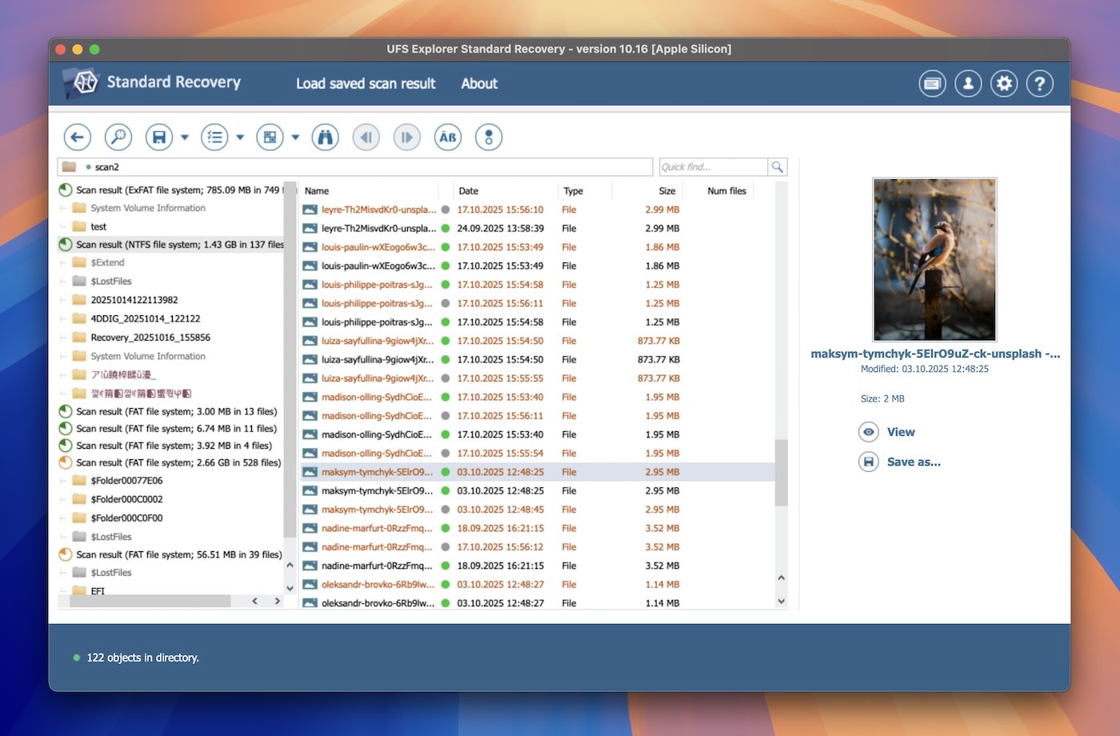Viewport: 1120px width, 736px height.
Task: Click Save as... in preview pane
Action: click(914, 462)
